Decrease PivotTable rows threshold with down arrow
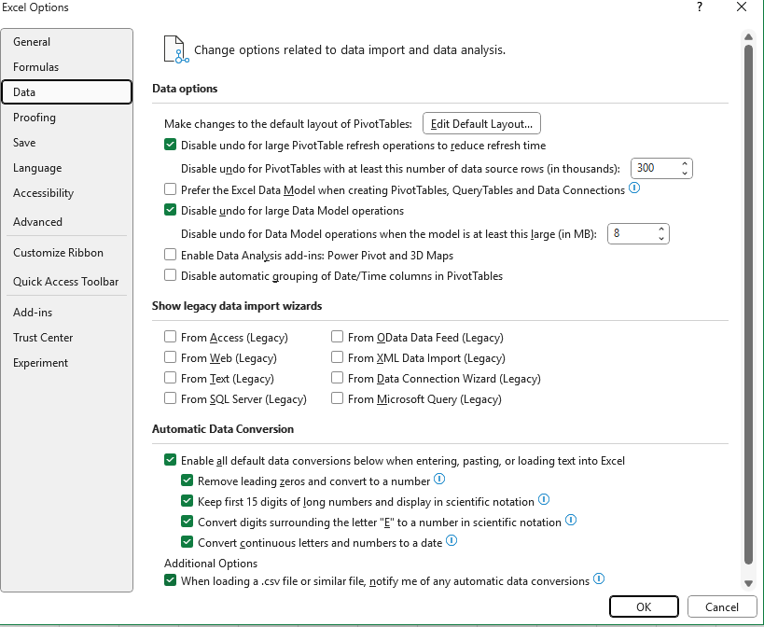 [685, 173]
